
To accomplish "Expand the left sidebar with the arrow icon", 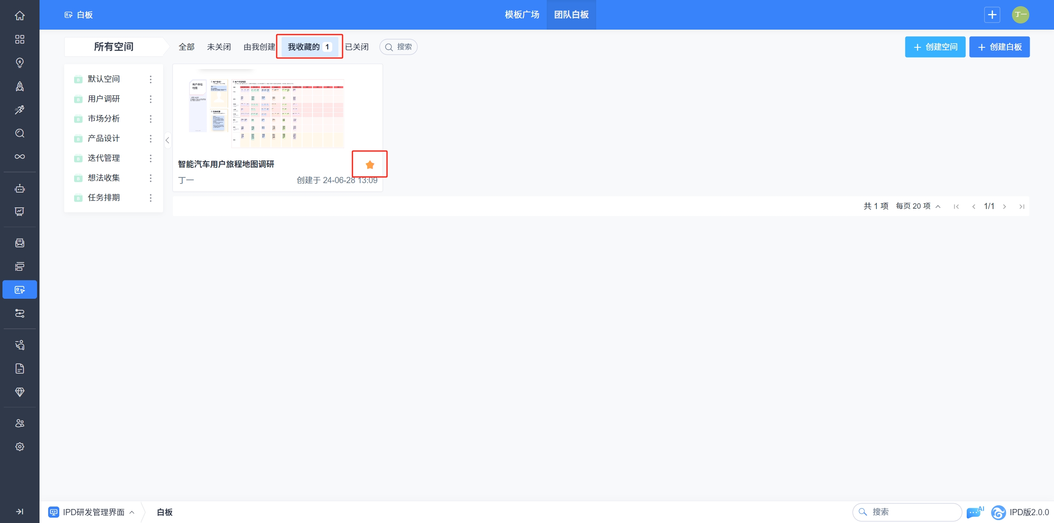I will [x=19, y=511].
